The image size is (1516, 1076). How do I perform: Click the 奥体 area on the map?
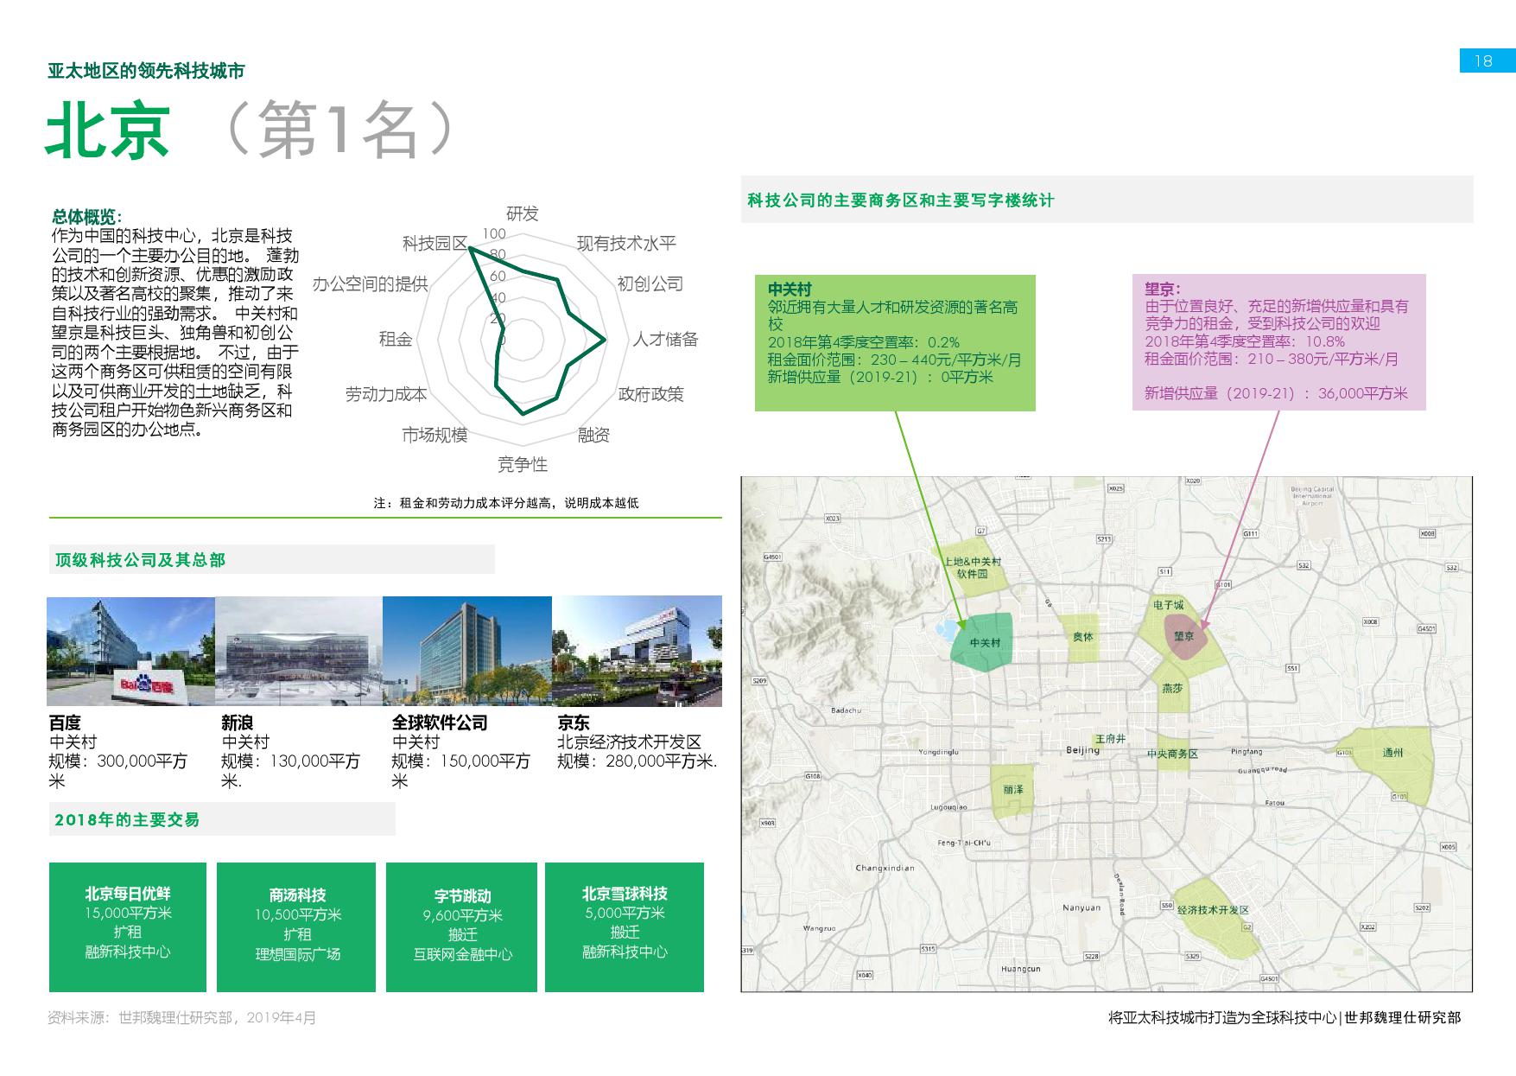[1081, 637]
